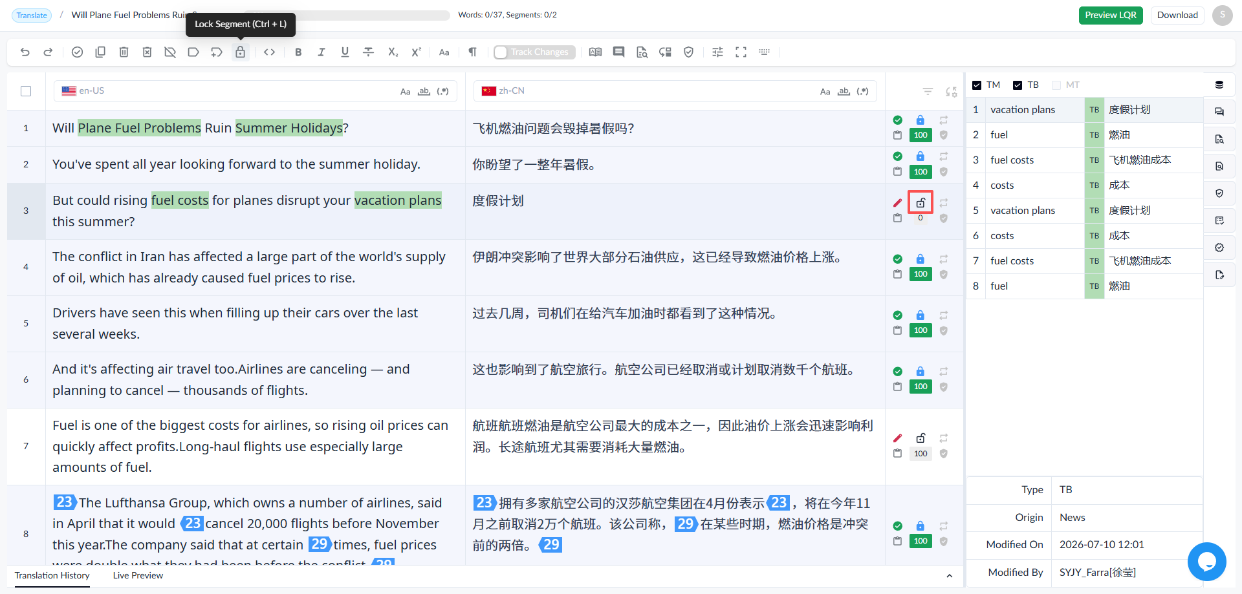
Task: Click the code tags icon in toolbar
Action: click(270, 52)
